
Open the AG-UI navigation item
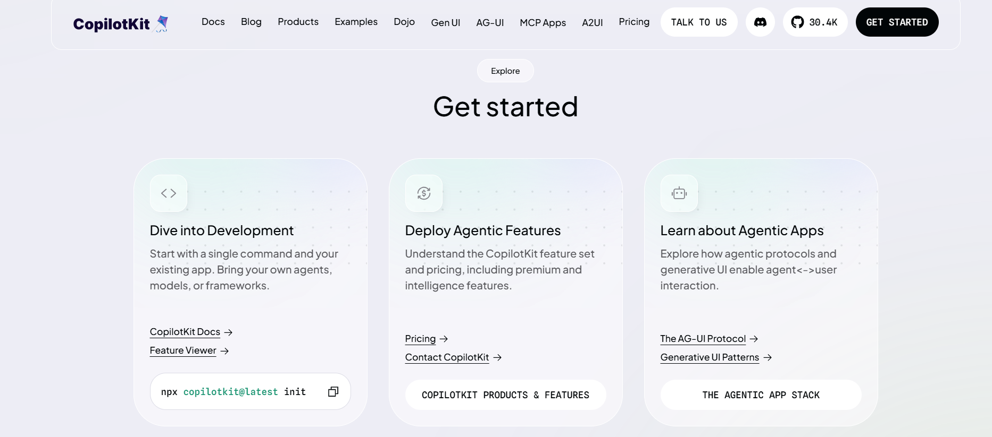pyautogui.click(x=490, y=23)
